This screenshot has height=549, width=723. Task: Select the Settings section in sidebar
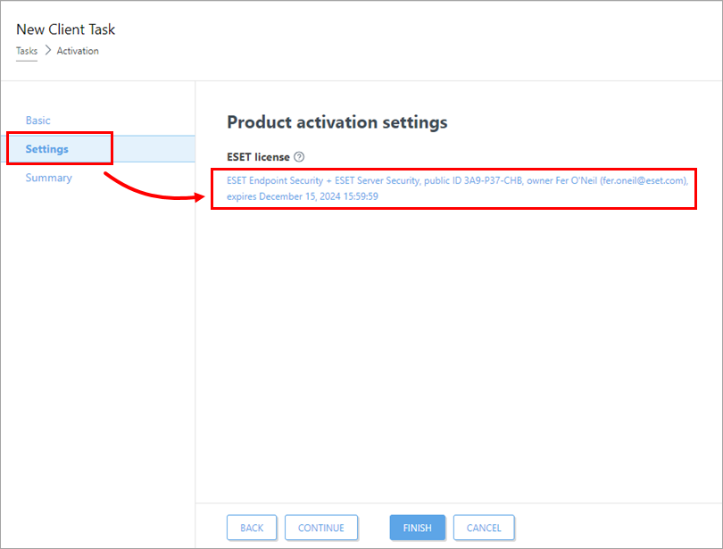(x=47, y=149)
